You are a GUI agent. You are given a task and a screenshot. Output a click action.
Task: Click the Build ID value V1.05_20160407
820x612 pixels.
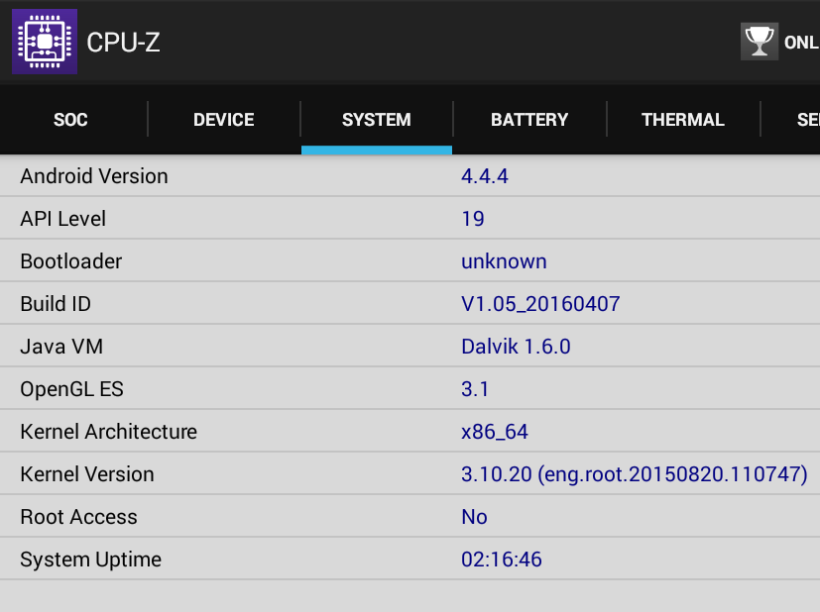tap(540, 304)
